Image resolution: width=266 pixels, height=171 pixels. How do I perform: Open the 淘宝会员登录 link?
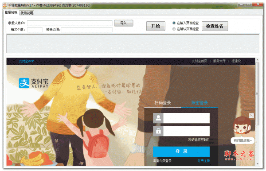pyautogui.click(x=162, y=161)
